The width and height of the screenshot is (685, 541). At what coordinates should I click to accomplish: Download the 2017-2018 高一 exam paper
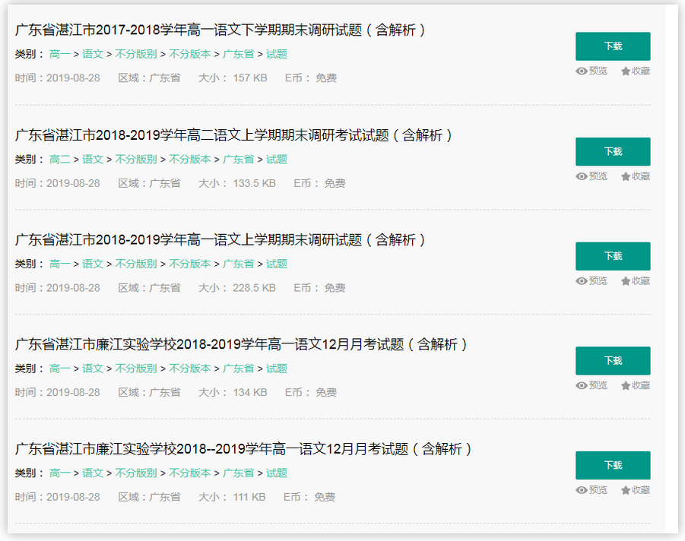[x=613, y=46]
